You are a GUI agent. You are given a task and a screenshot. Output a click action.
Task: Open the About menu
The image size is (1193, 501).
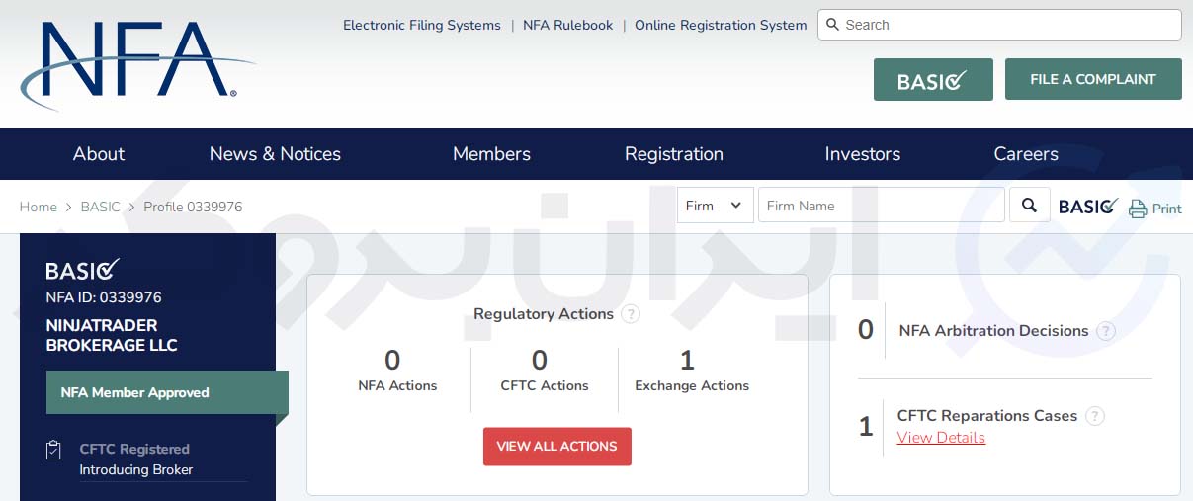click(99, 154)
